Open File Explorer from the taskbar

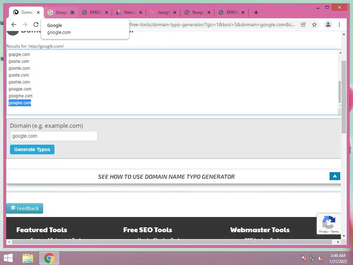click(x=28, y=258)
